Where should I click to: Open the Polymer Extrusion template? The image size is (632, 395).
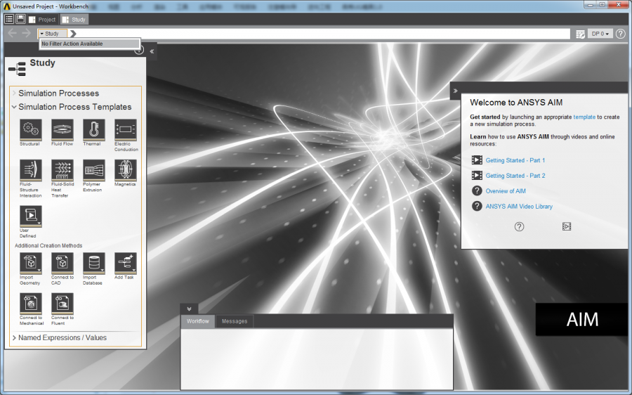[93, 170]
